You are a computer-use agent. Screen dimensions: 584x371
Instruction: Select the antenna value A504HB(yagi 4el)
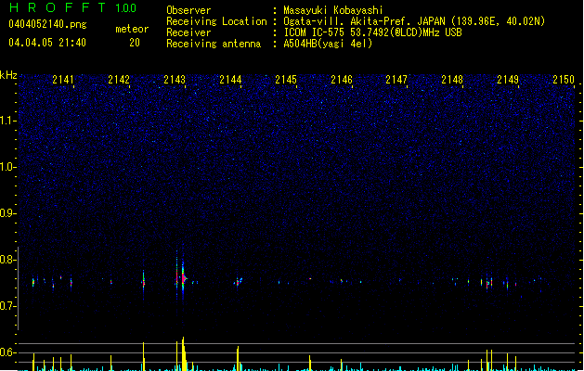coord(328,44)
